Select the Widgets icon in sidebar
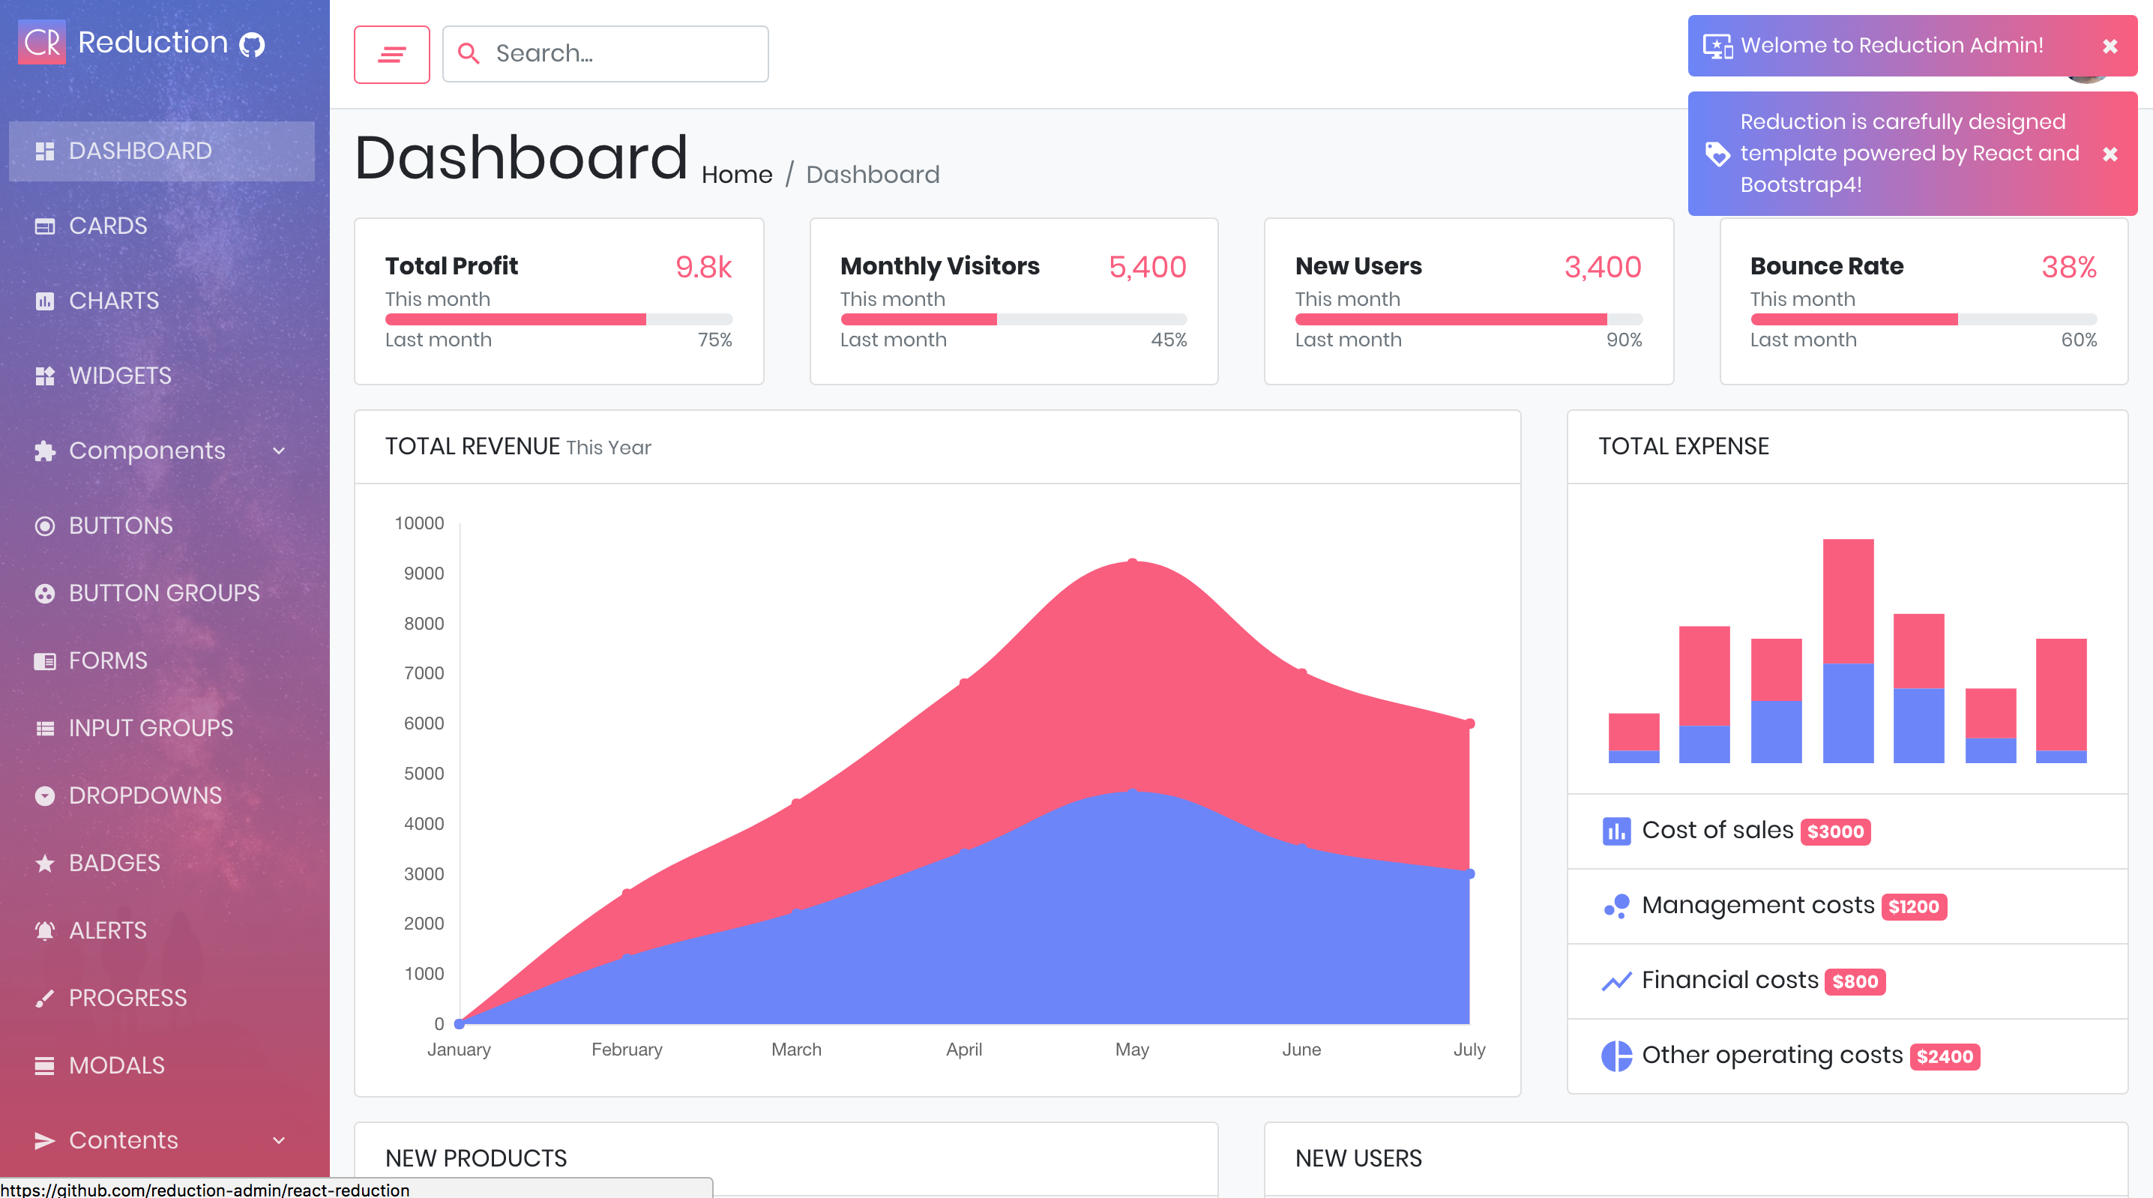Image resolution: width=2153 pixels, height=1198 pixels. 46,375
